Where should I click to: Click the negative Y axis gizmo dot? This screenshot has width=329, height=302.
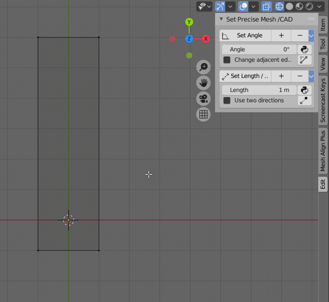pyautogui.click(x=189, y=55)
